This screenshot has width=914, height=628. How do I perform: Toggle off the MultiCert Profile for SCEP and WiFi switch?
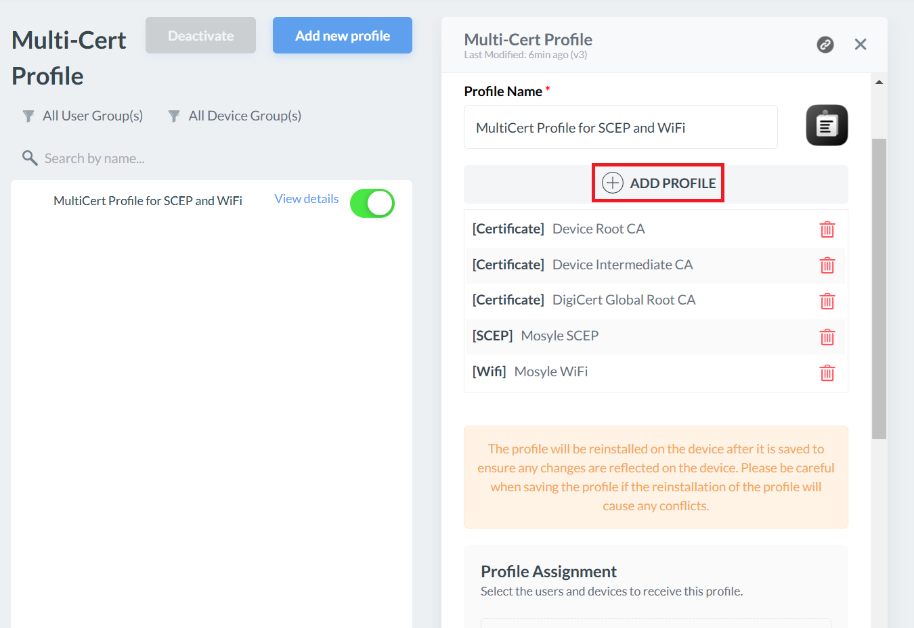tap(372, 203)
